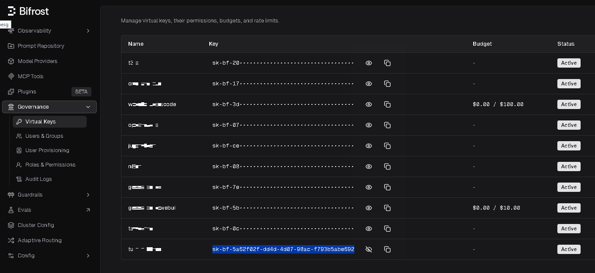Screen dimensions: 595x273
Task: Click the Bifrost logo icon
Action: click(x=12, y=11)
